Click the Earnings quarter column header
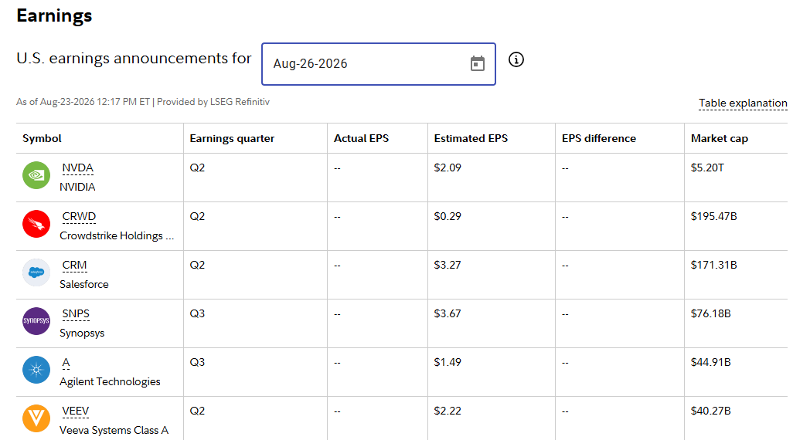 232,138
